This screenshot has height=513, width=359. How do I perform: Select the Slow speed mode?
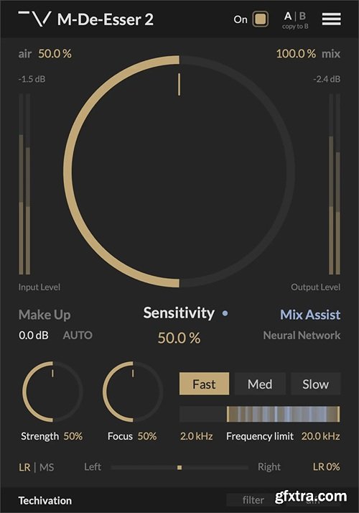point(315,384)
